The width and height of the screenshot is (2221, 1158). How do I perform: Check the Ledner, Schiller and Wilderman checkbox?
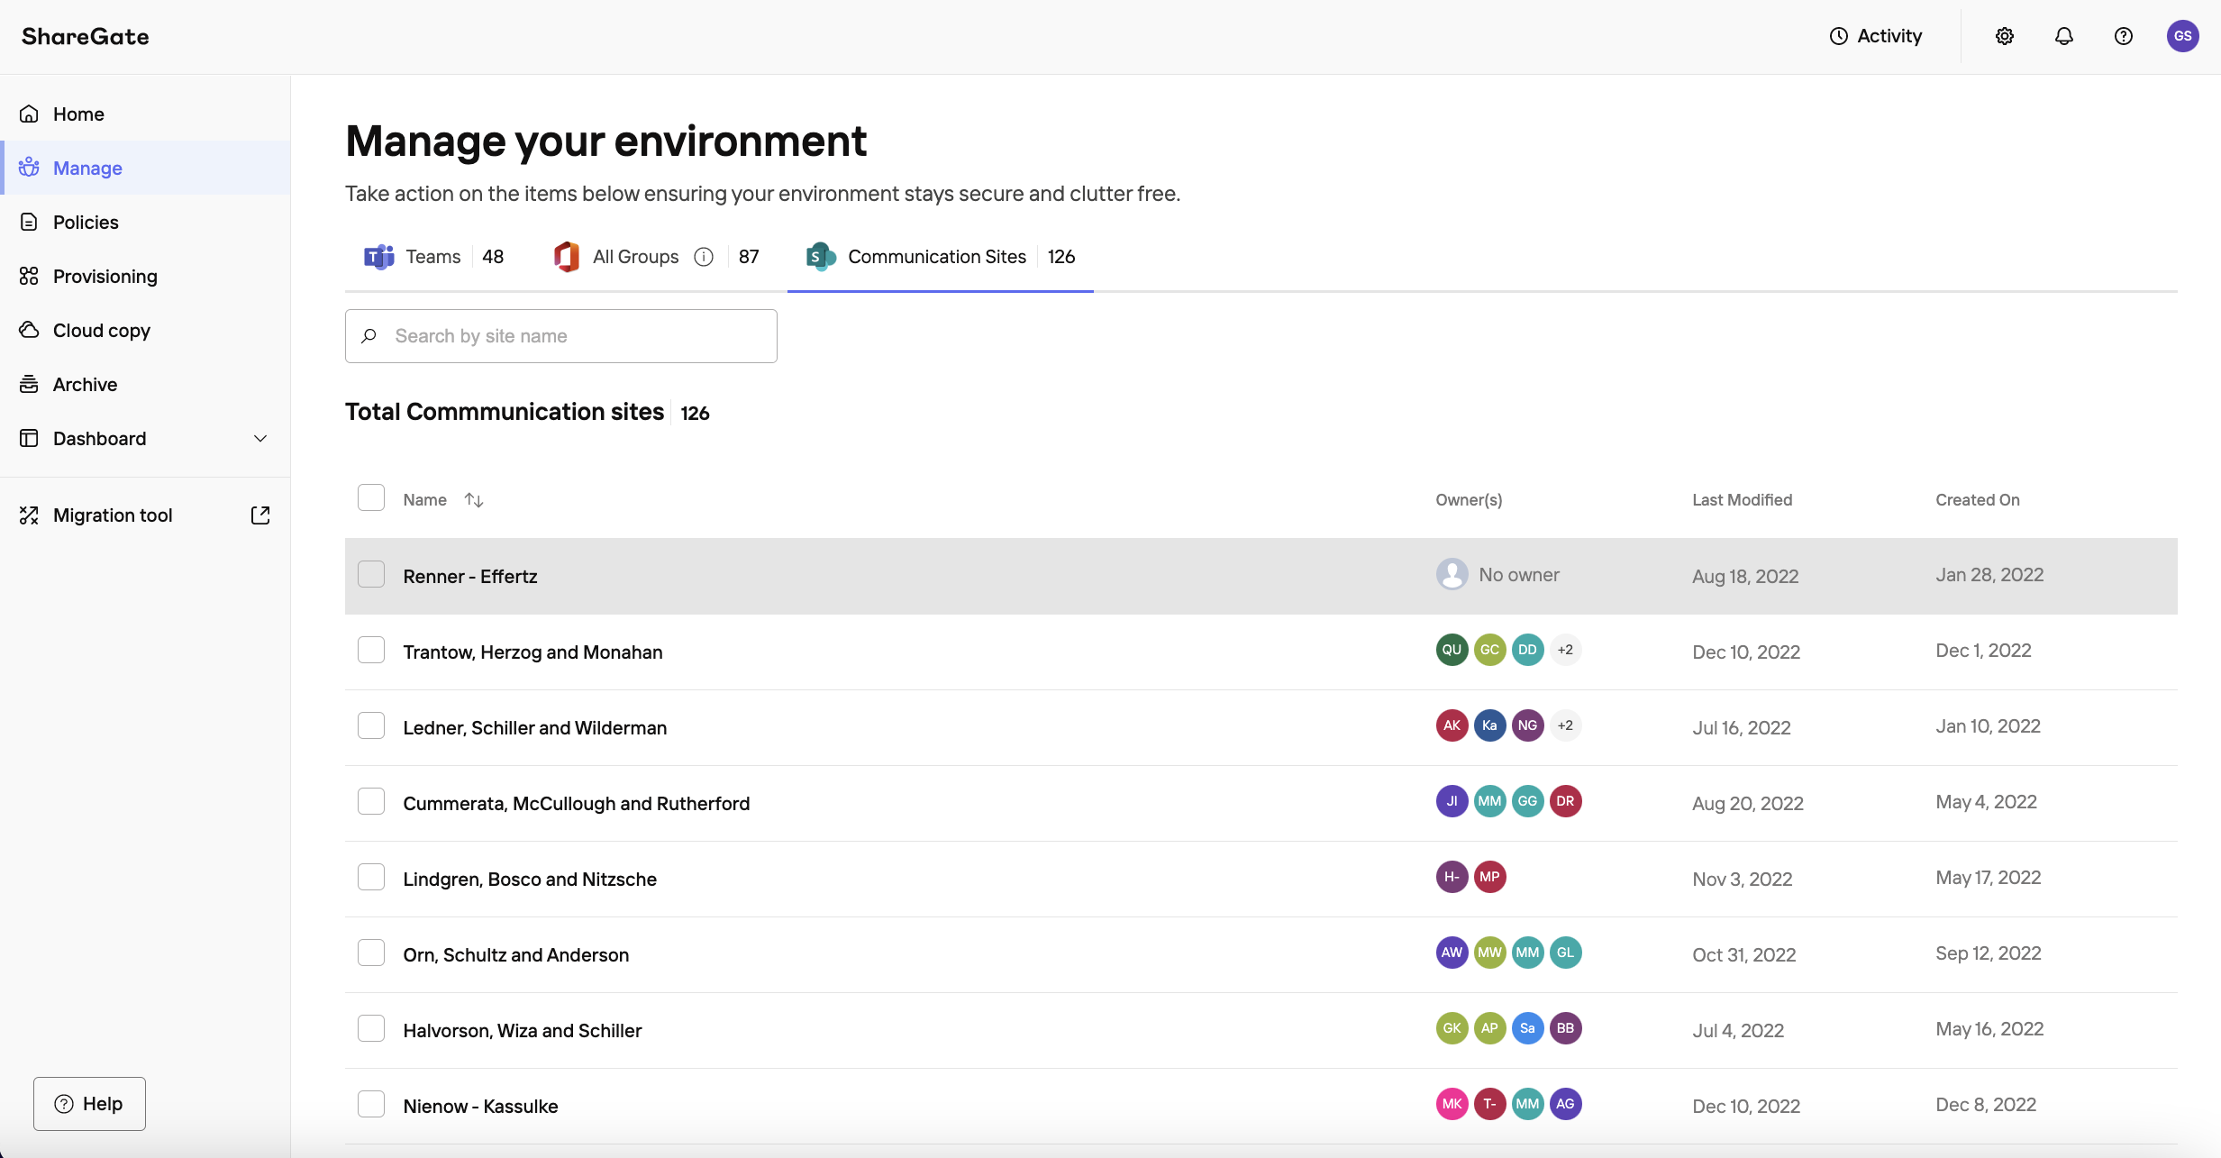pyautogui.click(x=371, y=725)
